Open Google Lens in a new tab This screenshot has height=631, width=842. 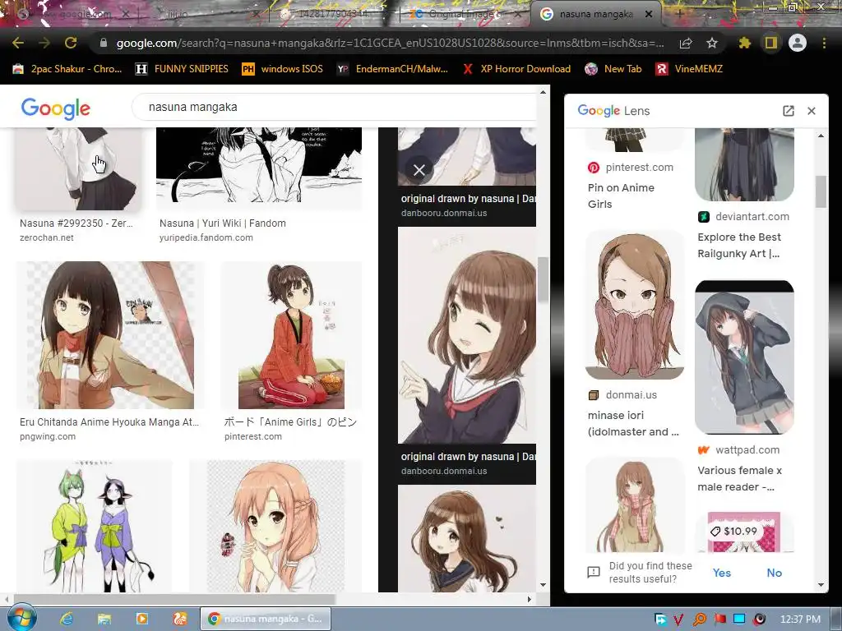click(x=789, y=111)
